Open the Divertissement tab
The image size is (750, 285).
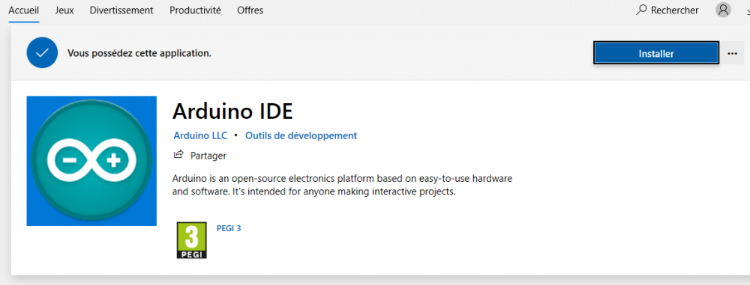121,10
